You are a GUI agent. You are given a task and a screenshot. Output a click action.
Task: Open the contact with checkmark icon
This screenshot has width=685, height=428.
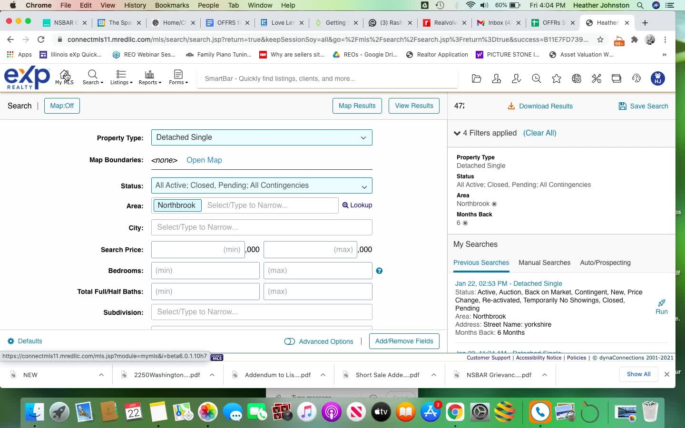click(517, 78)
